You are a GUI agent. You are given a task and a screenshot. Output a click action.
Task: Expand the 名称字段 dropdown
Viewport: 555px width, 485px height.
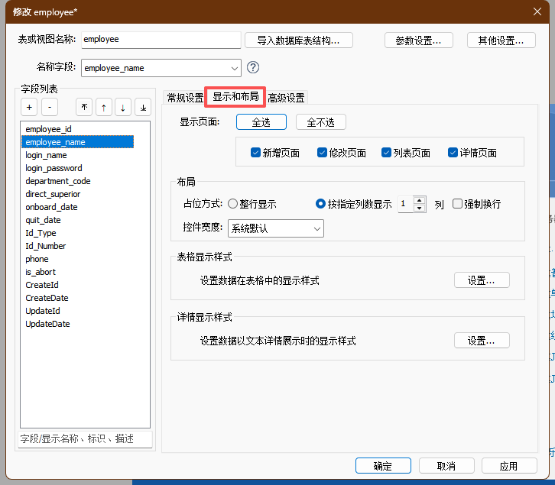point(234,67)
